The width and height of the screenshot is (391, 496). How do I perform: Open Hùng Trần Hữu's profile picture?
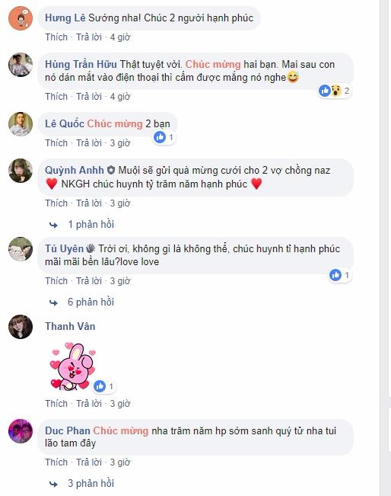click(x=21, y=65)
